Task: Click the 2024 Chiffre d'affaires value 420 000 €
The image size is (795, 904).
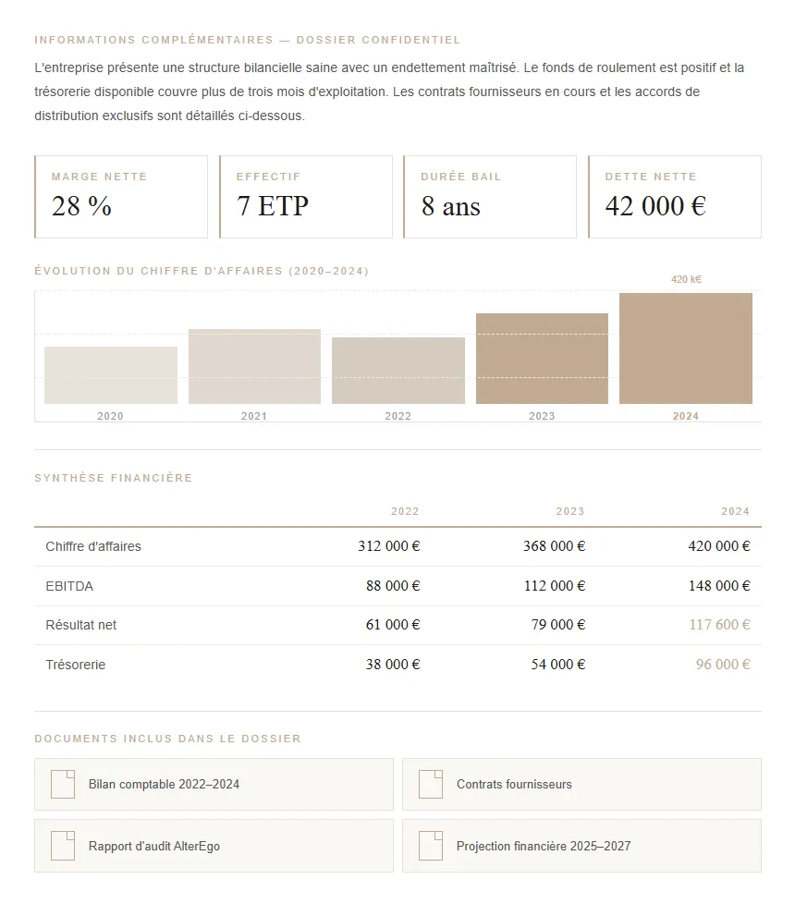Action: click(718, 546)
